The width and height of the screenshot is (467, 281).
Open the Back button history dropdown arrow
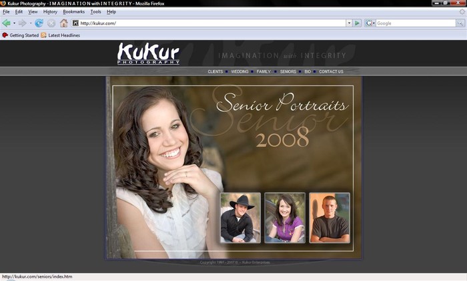14,23
